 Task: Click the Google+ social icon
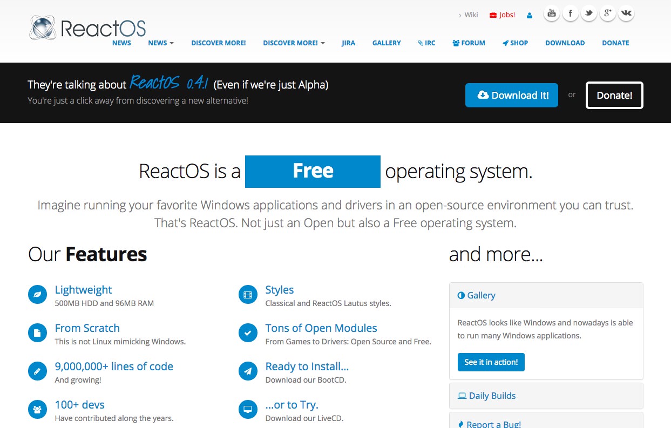coord(608,13)
